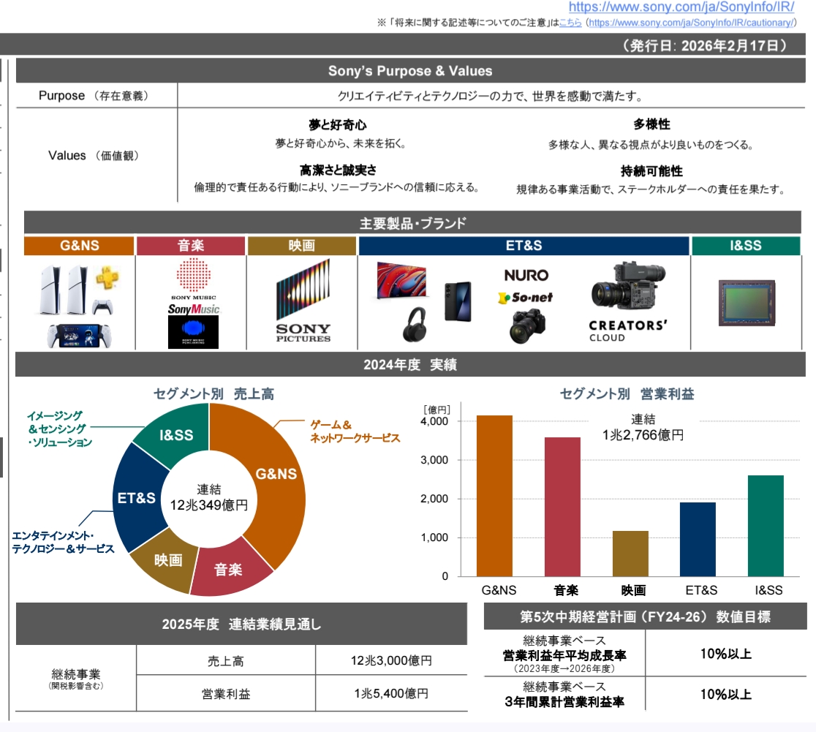Click the red 音楽 bar in the bar chart
This screenshot has width=816, height=732.
[x=562, y=506]
